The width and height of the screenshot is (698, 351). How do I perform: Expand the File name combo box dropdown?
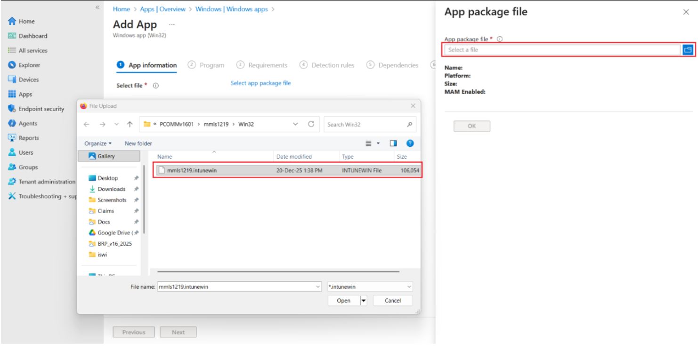317,287
